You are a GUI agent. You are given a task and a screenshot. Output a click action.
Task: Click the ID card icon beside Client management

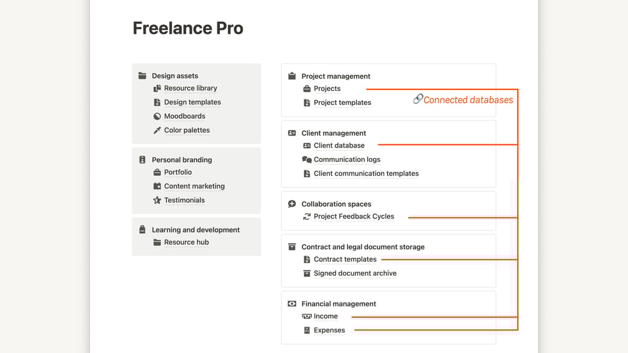coord(292,133)
